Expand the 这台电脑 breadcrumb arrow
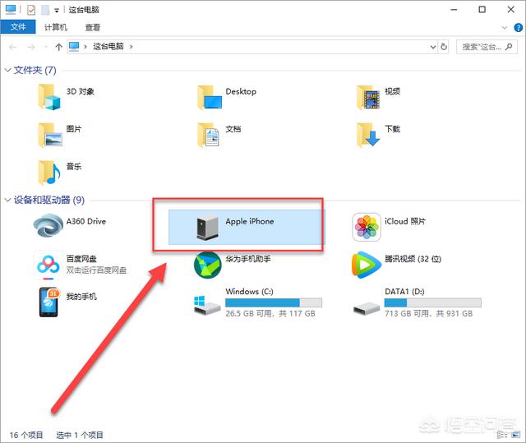526x443 pixels. pos(131,47)
